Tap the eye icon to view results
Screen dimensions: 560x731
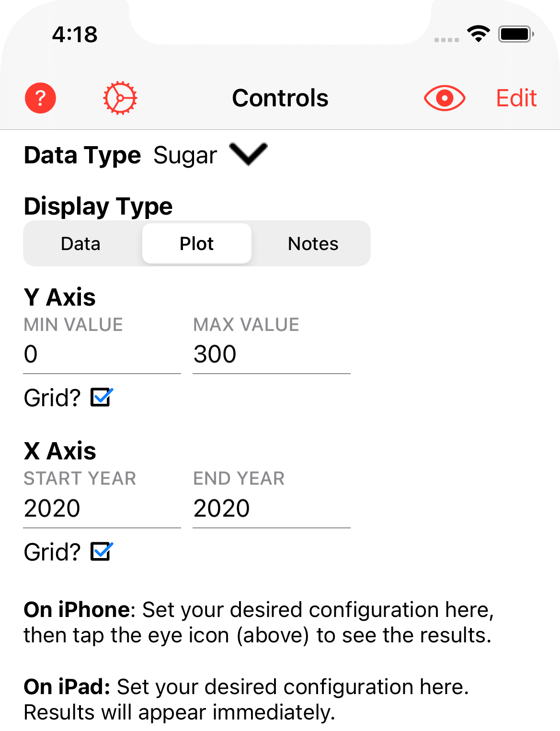[x=445, y=98]
